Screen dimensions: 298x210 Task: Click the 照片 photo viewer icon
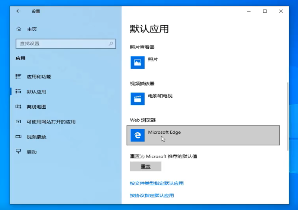coord(138,62)
